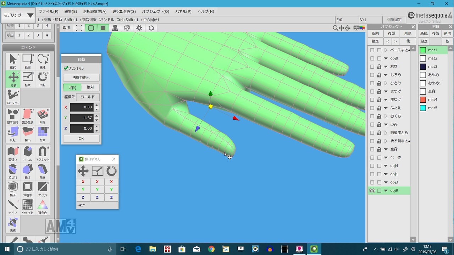The width and height of the screenshot is (454, 255).
Task: Uncheck the ハンドル checkbox
Action: tap(66, 68)
